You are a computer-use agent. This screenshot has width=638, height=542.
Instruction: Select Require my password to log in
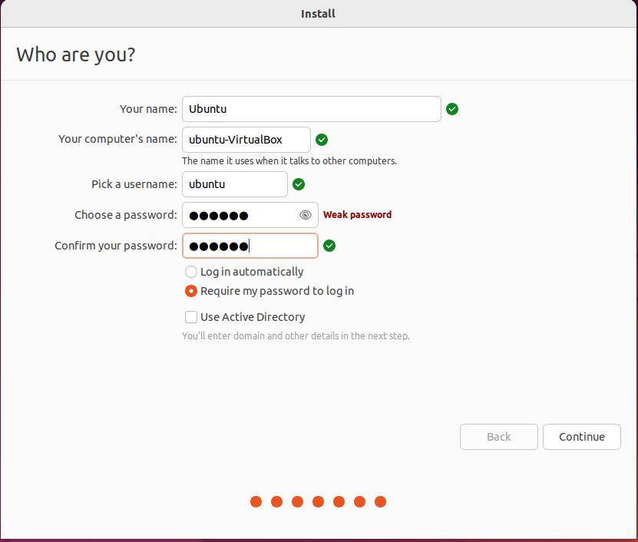[x=191, y=291]
